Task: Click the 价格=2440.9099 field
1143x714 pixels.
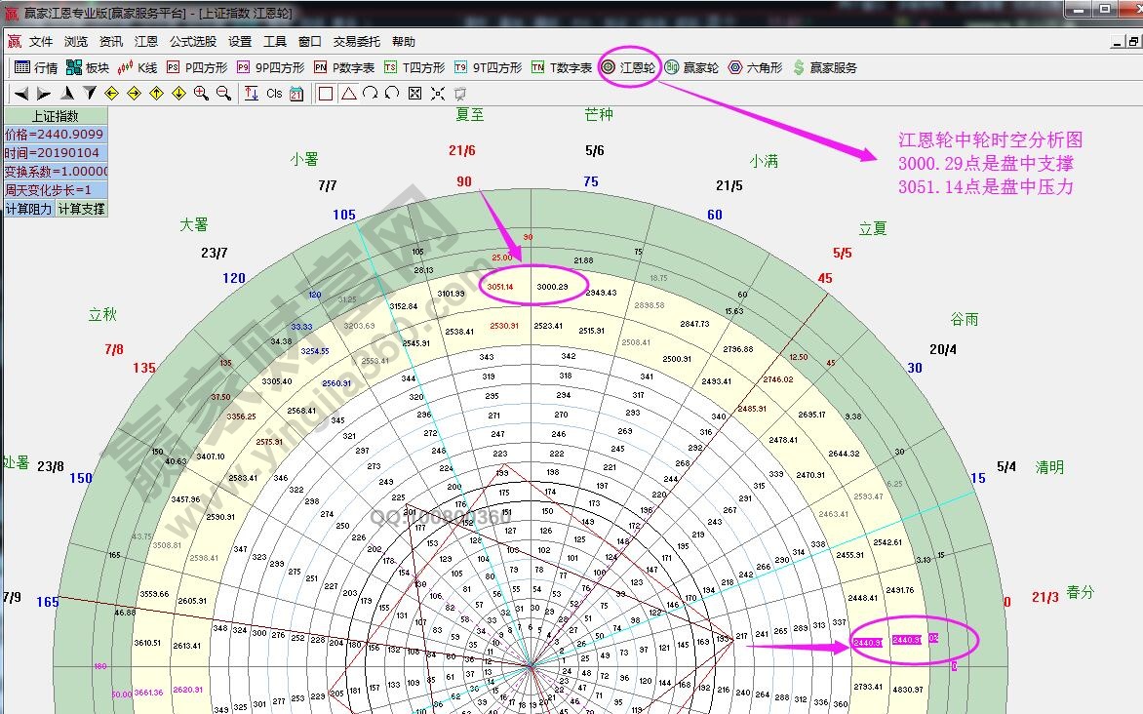Action: 54,135
